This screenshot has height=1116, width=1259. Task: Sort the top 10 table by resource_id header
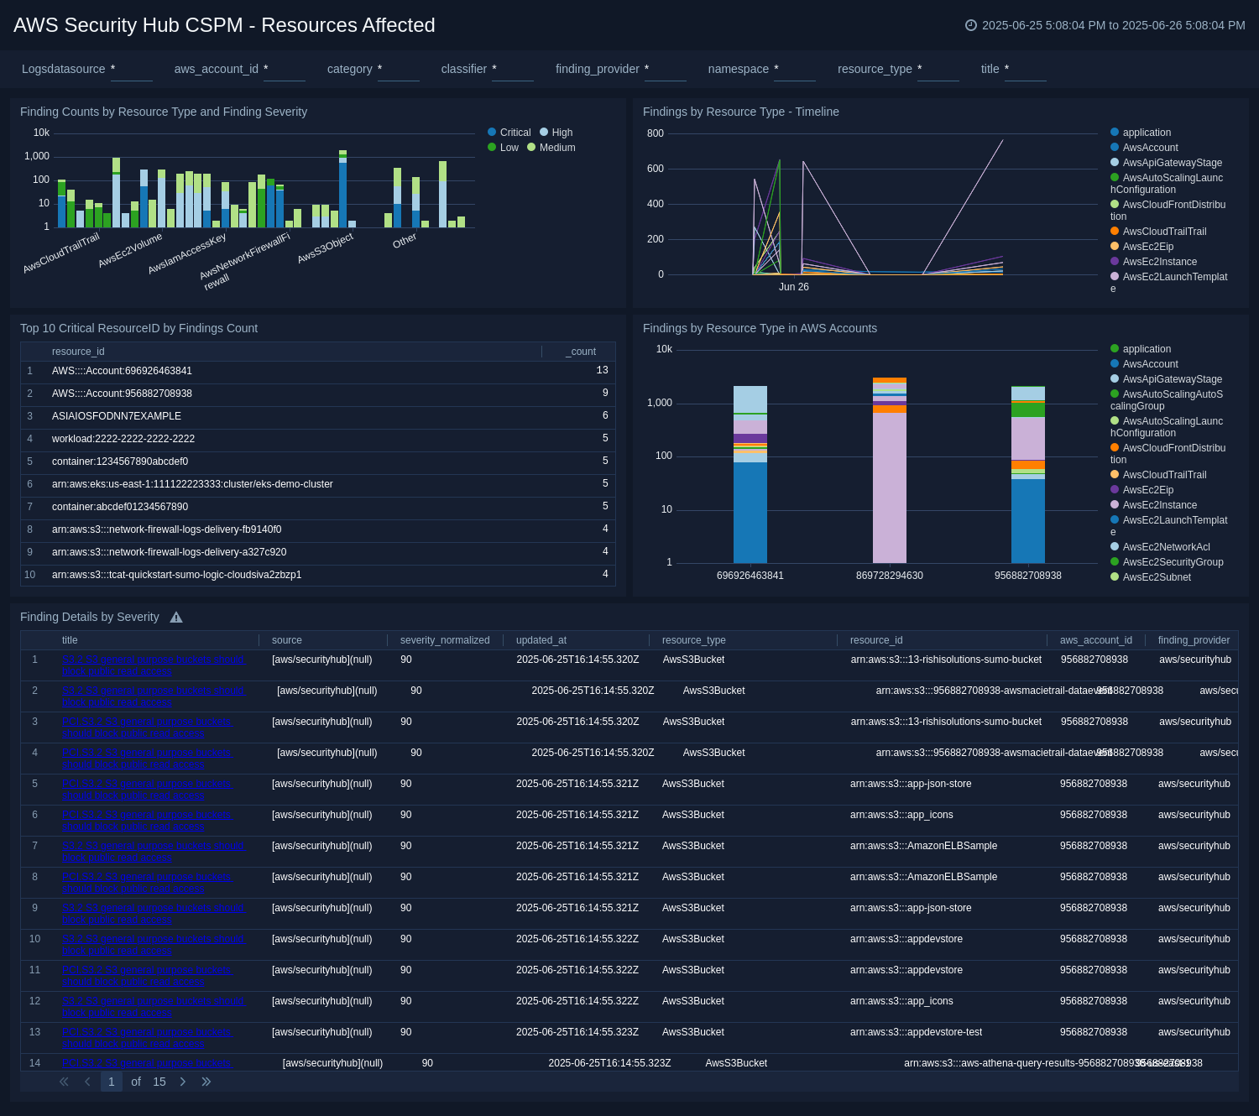click(x=78, y=352)
